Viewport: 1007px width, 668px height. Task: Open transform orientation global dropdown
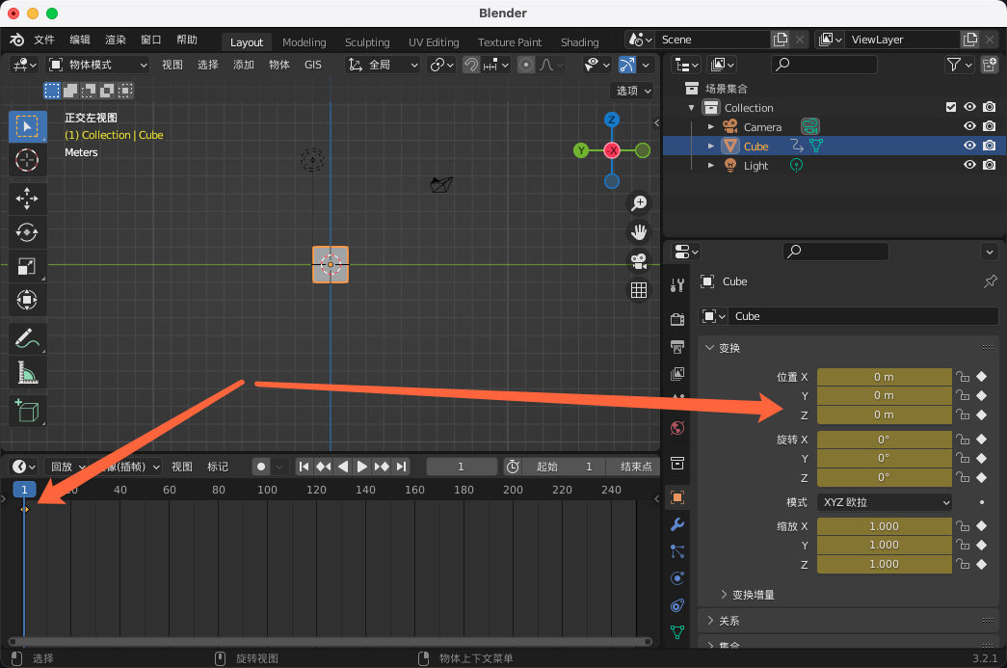pyautogui.click(x=383, y=65)
